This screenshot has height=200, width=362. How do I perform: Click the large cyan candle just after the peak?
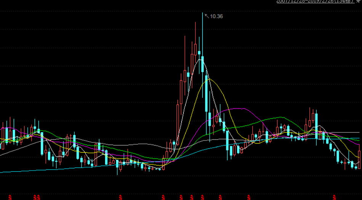[x=206, y=92]
